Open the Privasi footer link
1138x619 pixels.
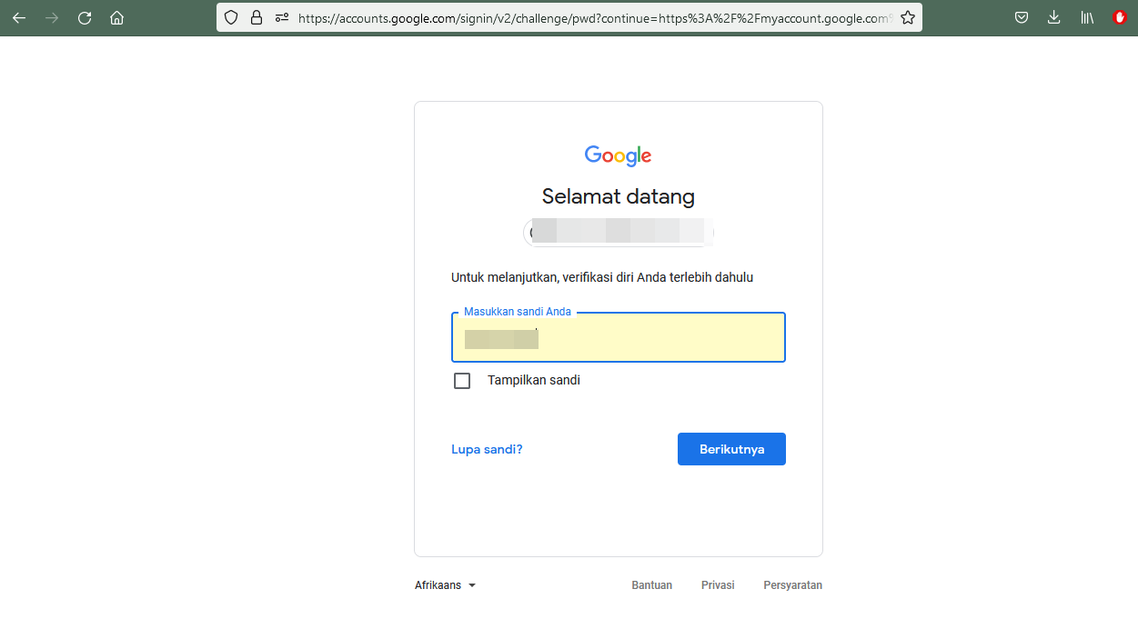[718, 585]
